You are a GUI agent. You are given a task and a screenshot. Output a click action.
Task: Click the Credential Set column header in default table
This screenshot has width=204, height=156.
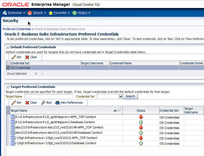(45, 63)
